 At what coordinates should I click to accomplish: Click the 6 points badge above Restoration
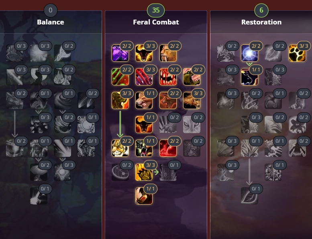point(261,10)
